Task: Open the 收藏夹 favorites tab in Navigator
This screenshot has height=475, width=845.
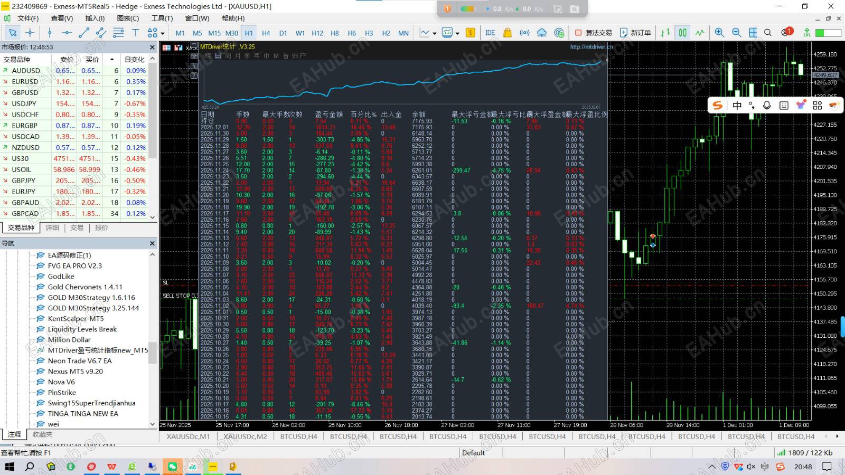Action: point(42,434)
